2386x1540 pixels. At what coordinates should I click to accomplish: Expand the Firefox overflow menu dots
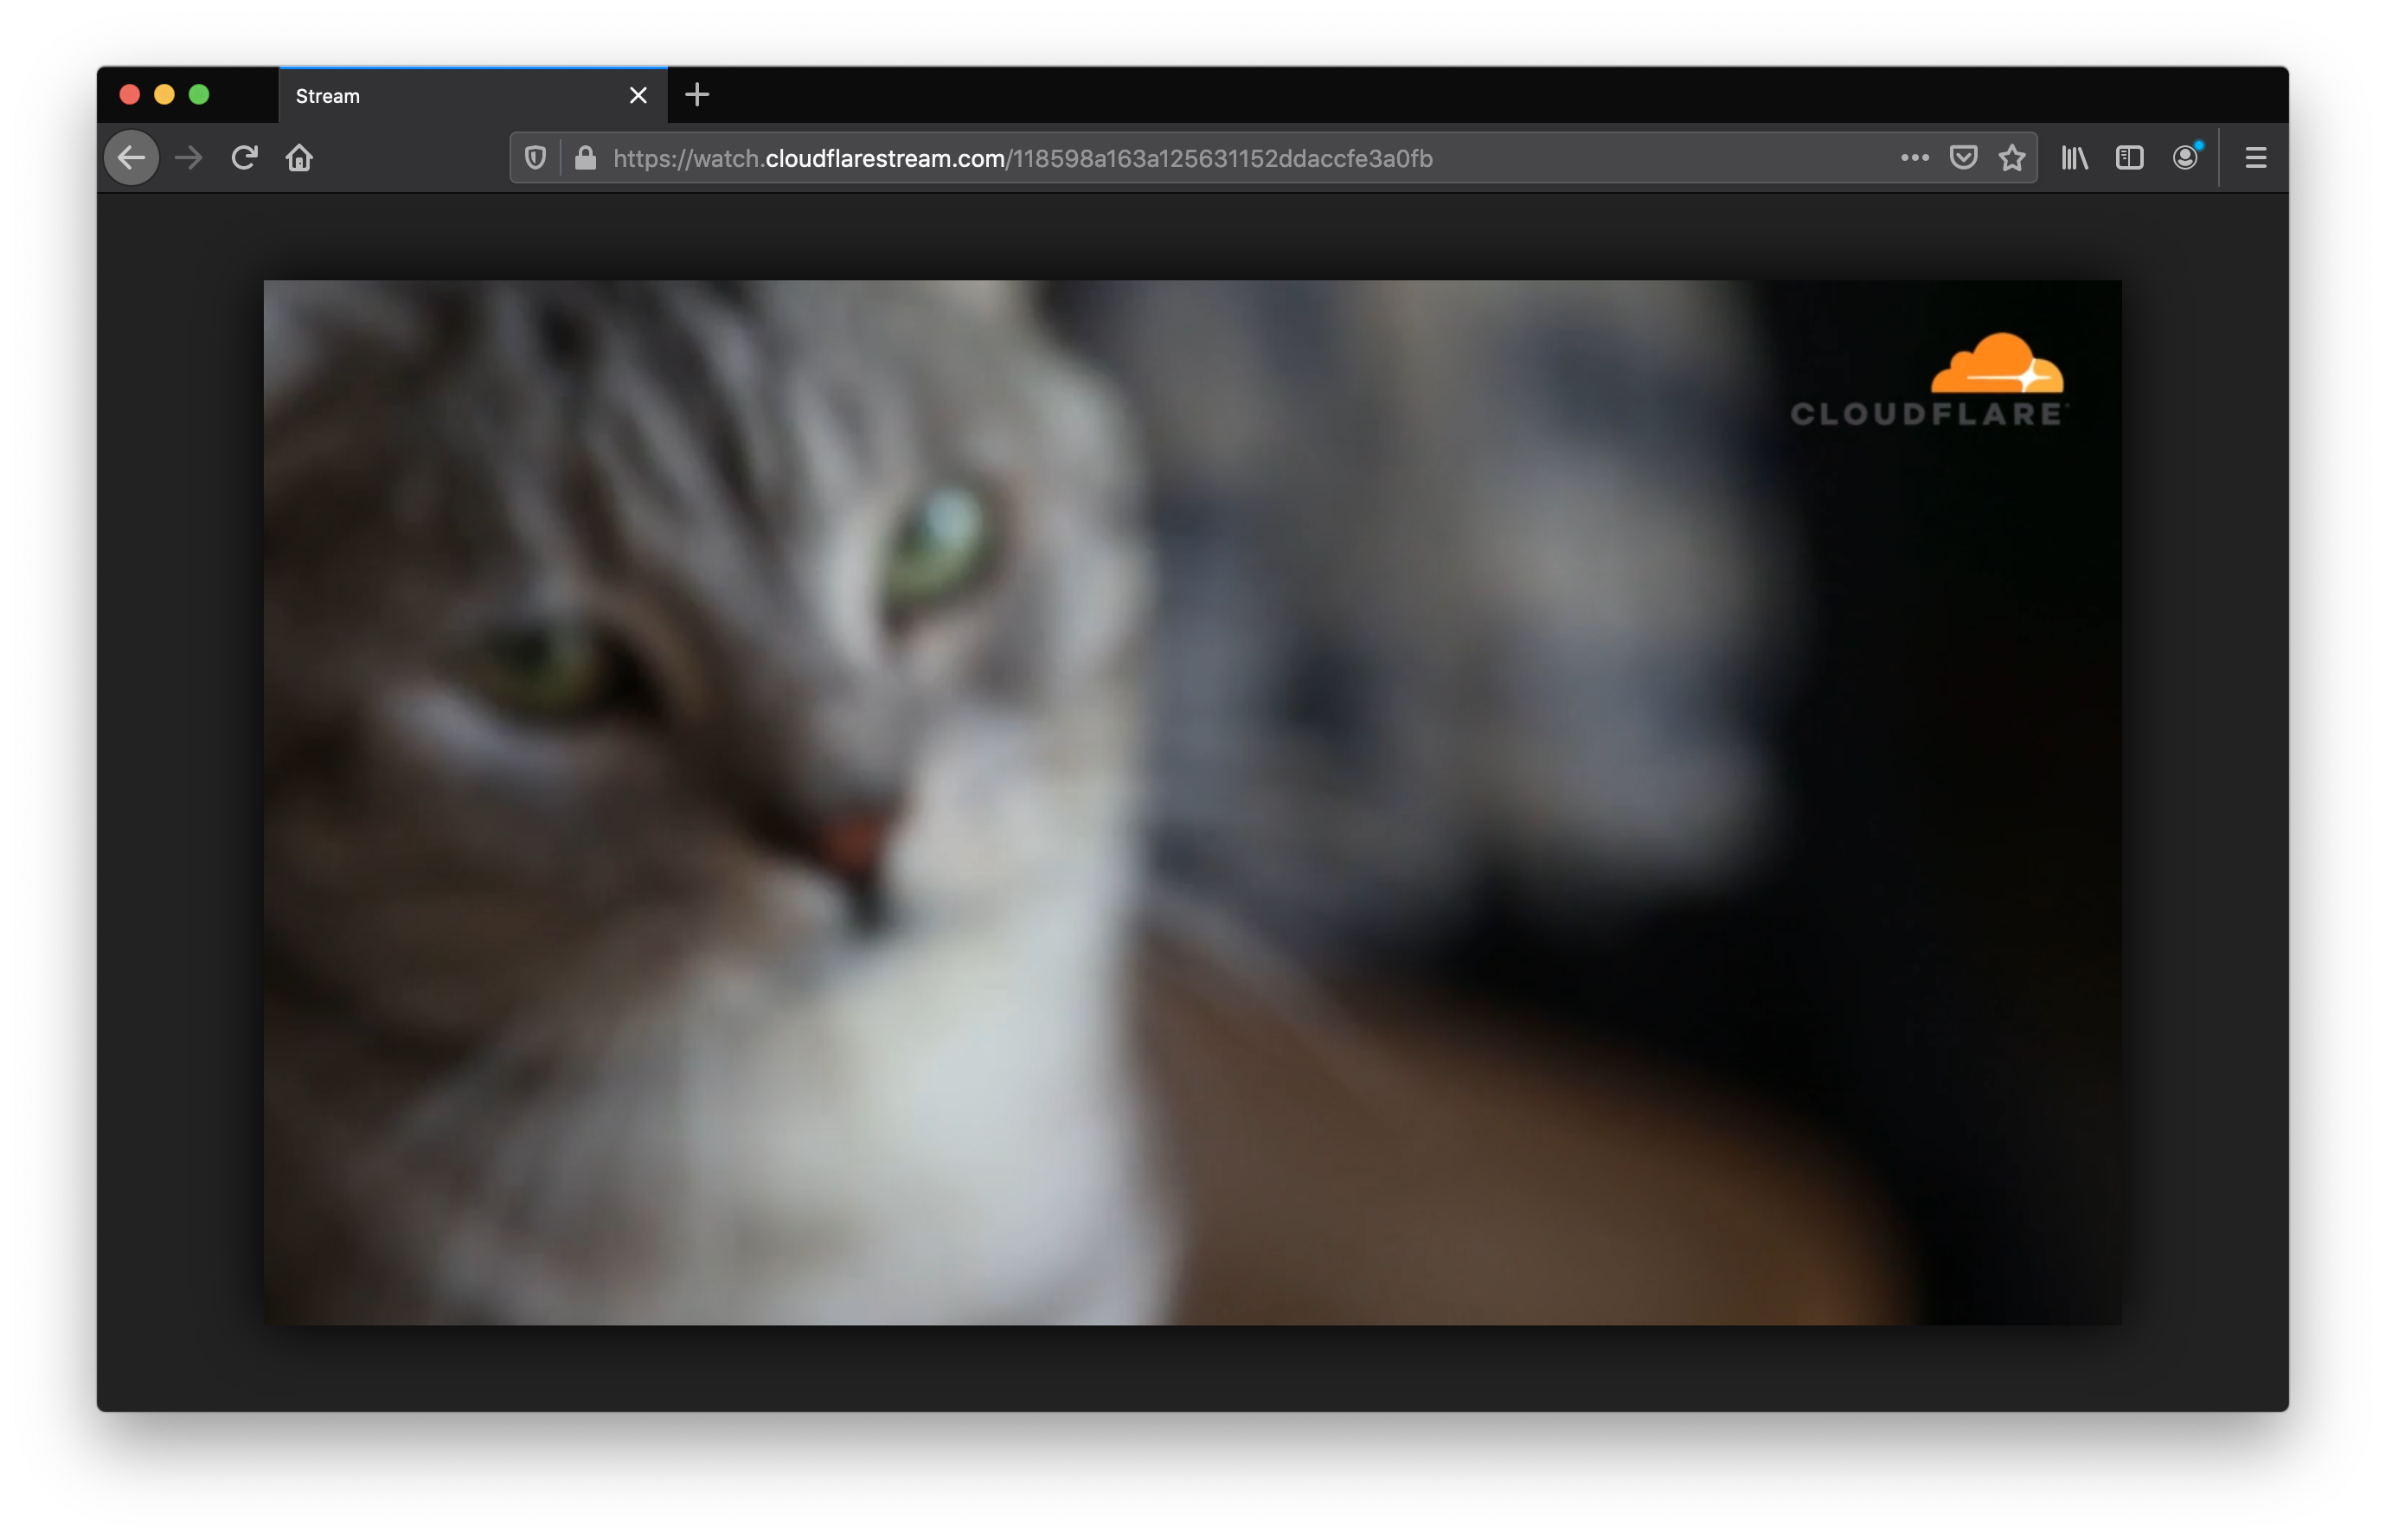pos(1915,157)
